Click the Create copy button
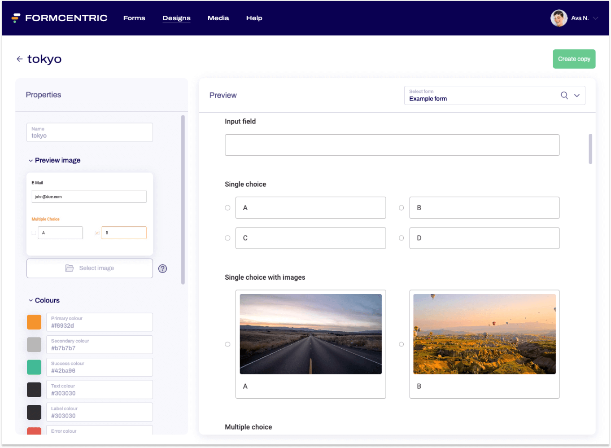 (574, 59)
